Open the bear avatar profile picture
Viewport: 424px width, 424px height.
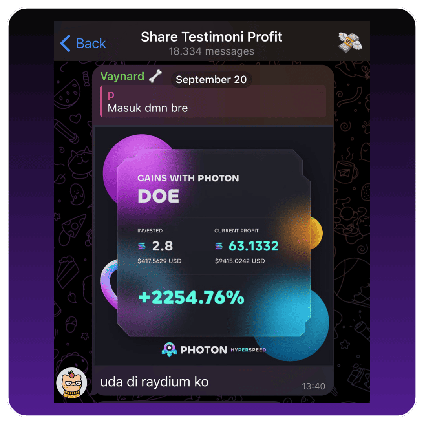pyautogui.click(x=72, y=383)
